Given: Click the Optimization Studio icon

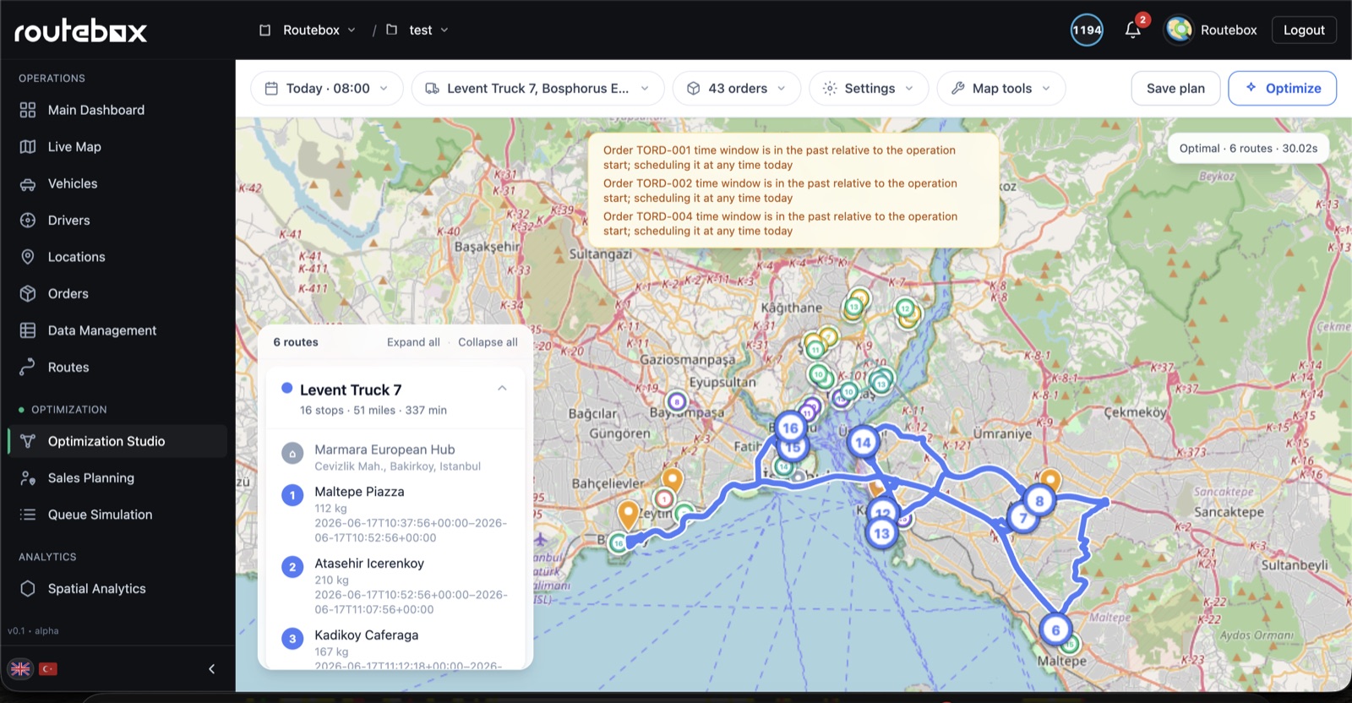Looking at the screenshot, I should (28, 441).
